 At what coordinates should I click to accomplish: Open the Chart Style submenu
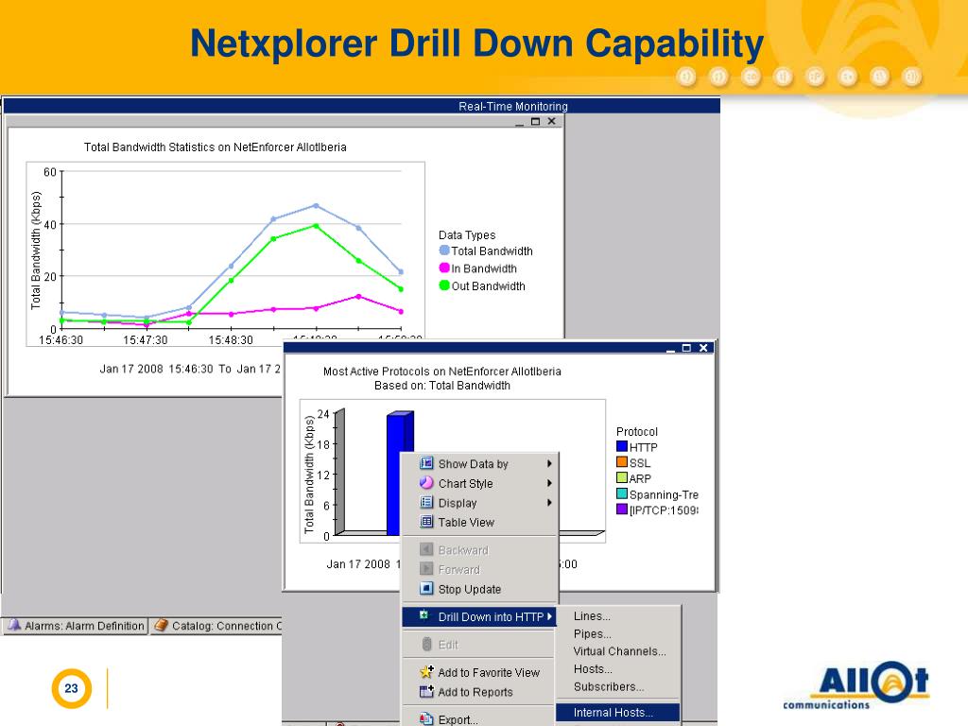(479, 483)
